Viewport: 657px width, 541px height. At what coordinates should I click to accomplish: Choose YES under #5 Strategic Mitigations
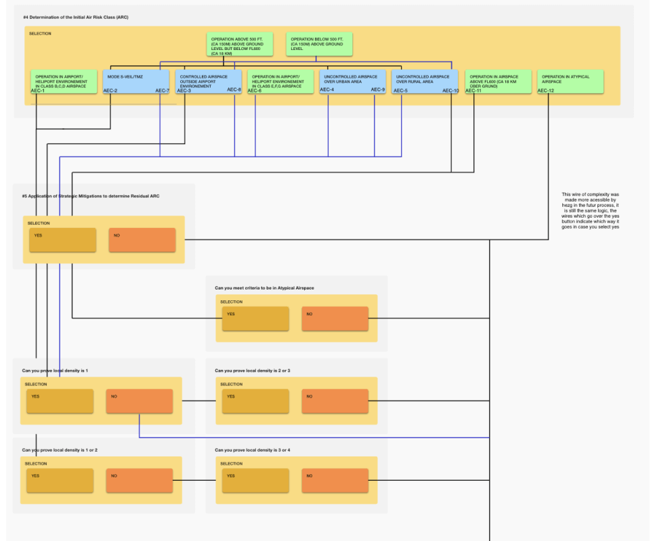point(63,240)
